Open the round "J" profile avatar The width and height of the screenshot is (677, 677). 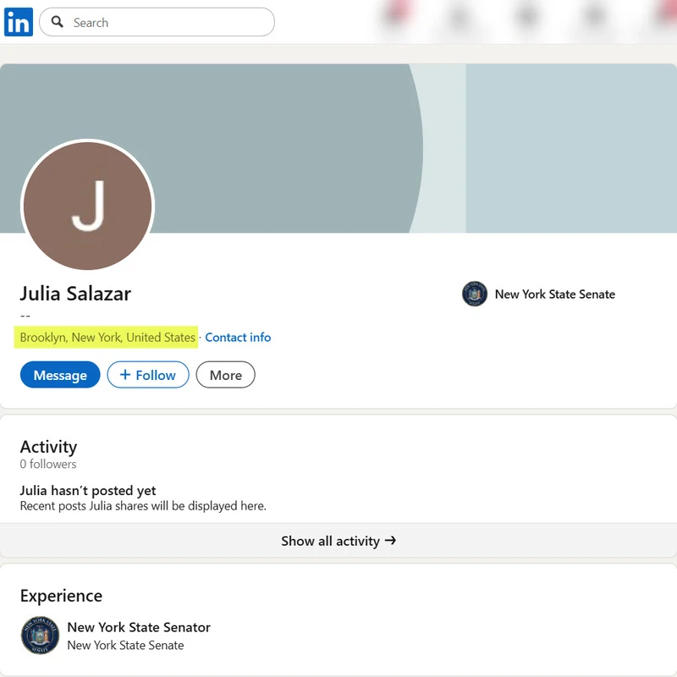click(x=87, y=206)
